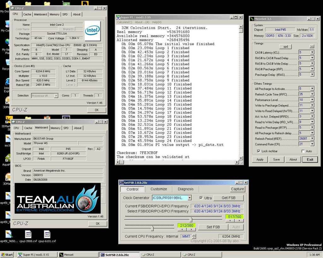Open the Help(H) menu in Super PI

tap(157, 22)
